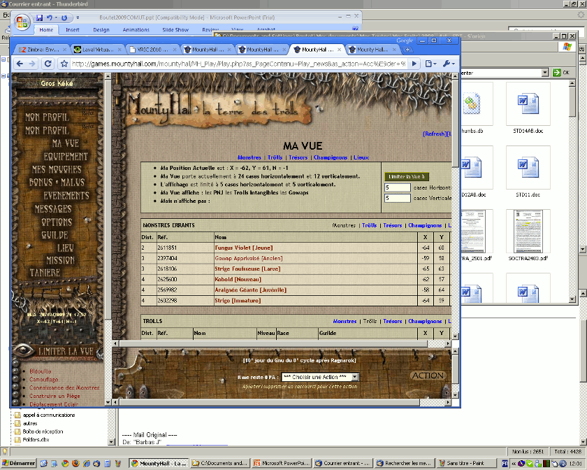Open the Slide Show ribbon tab
The width and height of the screenshot is (587, 470).
pos(175,29)
